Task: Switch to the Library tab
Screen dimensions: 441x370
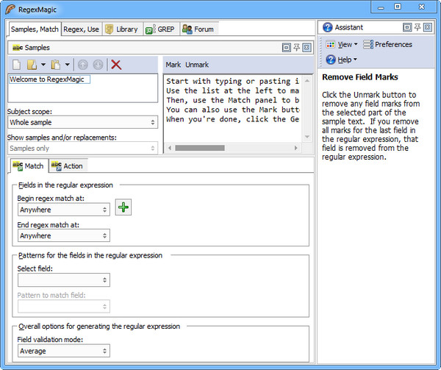Action: click(121, 29)
